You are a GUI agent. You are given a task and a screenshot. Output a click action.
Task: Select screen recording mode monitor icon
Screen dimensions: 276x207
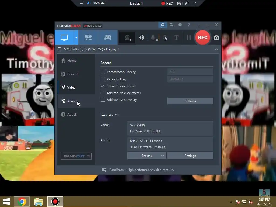pos(64,37)
